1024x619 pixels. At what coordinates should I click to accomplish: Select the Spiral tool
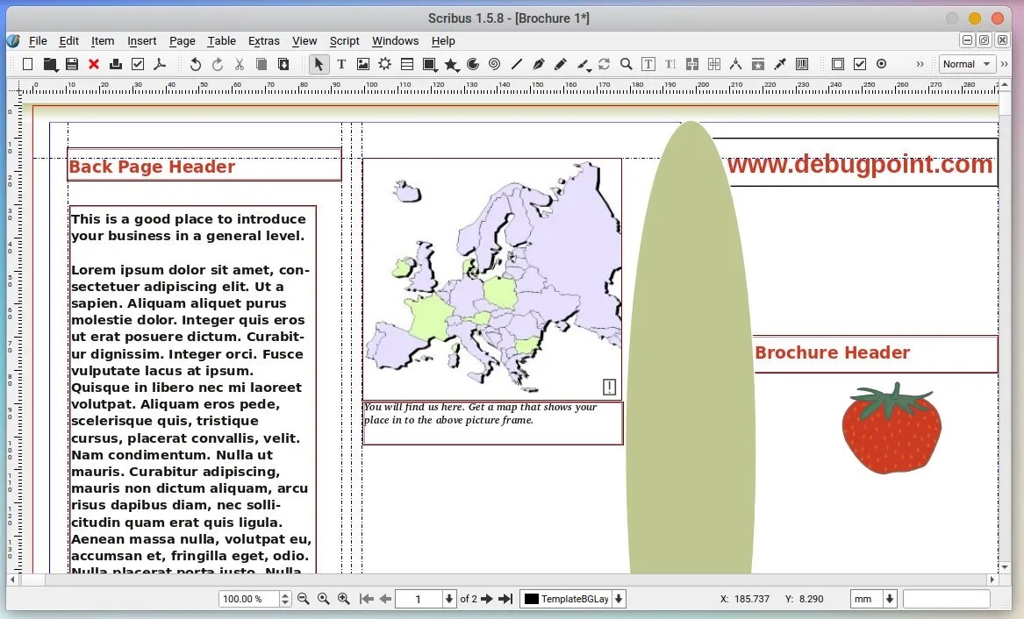tap(494, 64)
